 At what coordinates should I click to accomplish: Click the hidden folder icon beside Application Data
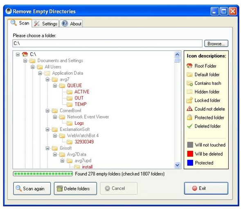coord(47,73)
